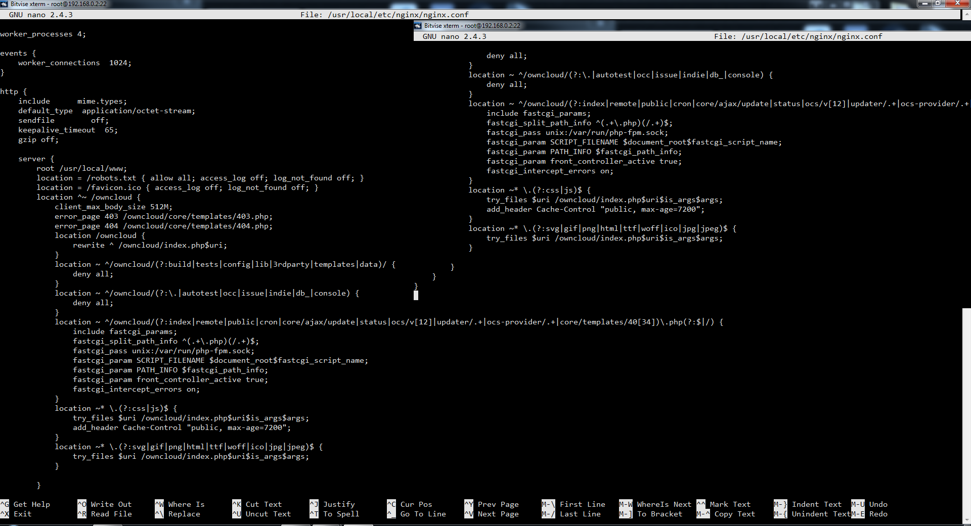Minimize the back Bitvise xterm window
The height and width of the screenshot is (526, 971).
[x=925, y=4]
